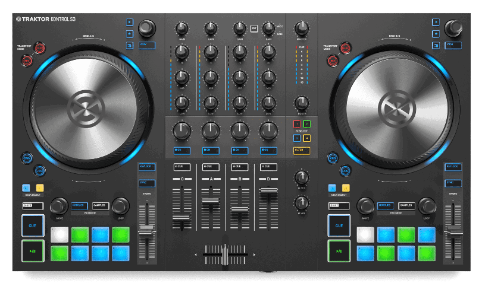
Task: Toggle KEYLOCK on the right deck
Action: (453, 167)
